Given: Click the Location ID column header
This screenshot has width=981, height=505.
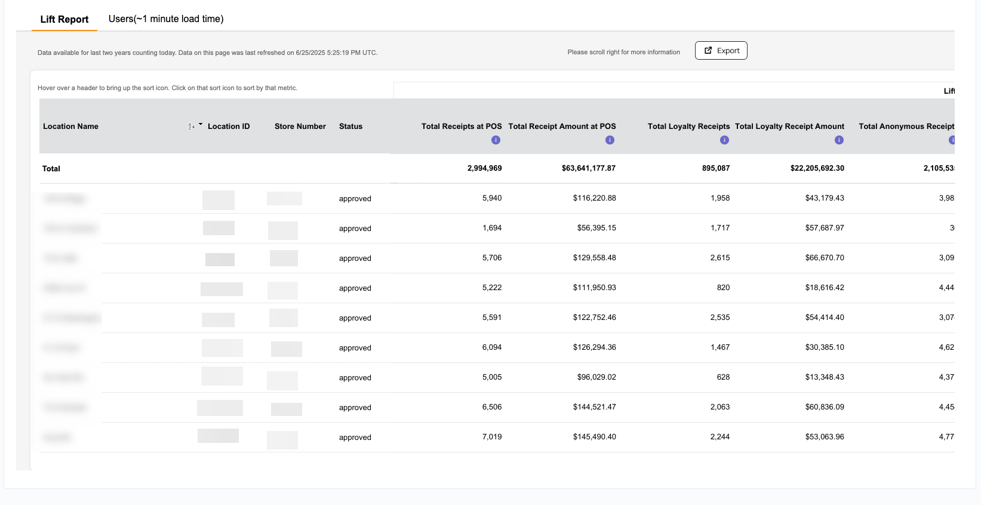Looking at the screenshot, I should pyautogui.click(x=229, y=127).
